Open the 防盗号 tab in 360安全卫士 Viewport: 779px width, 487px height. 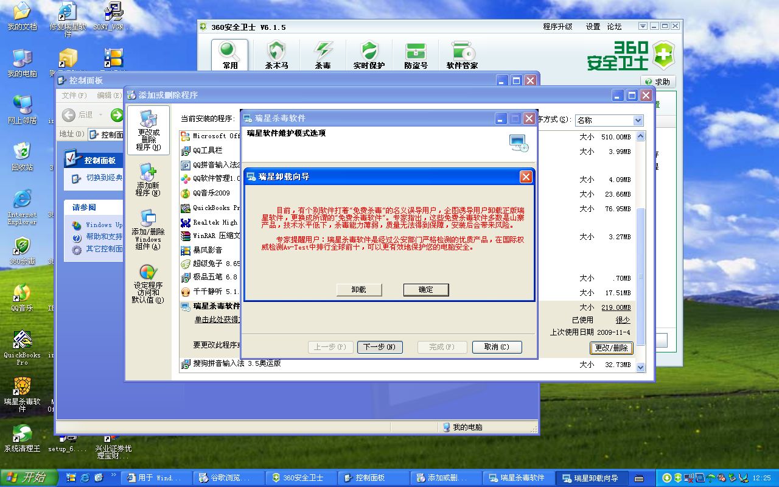click(416, 55)
